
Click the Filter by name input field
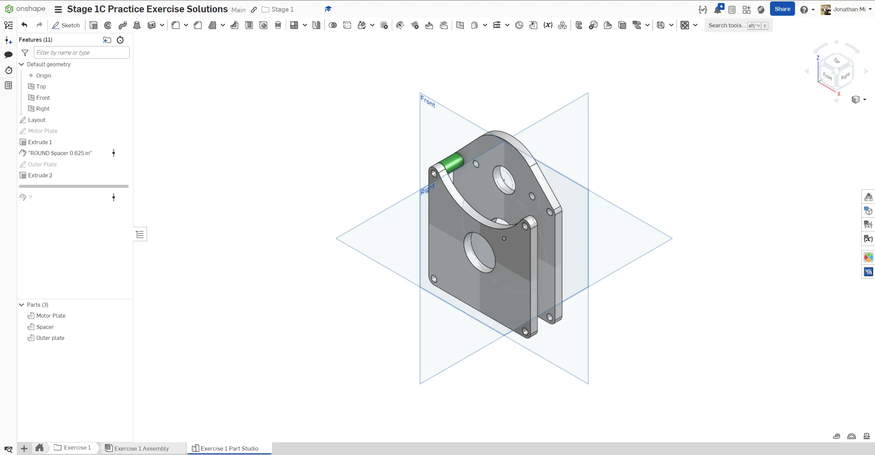(x=81, y=53)
